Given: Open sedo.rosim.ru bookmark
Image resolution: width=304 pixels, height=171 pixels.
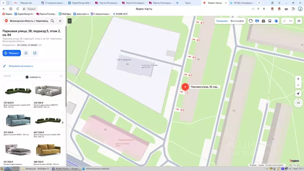Looking at the screenshot, I should pos(81,14).
